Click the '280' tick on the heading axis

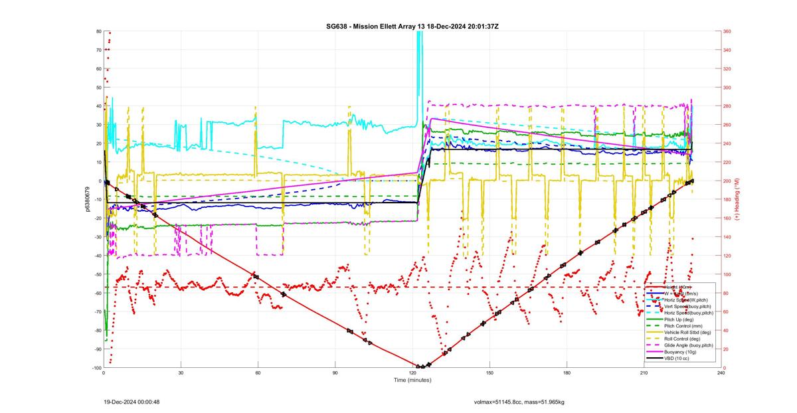click(727, 106)
